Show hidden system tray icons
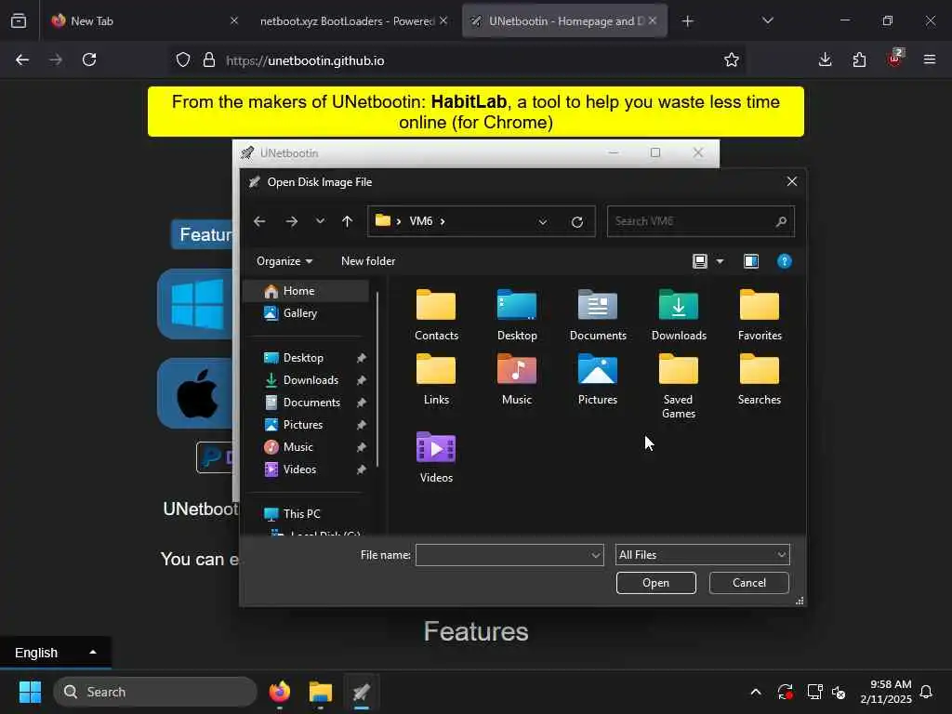Screen dimensions: 952x714 755,692
